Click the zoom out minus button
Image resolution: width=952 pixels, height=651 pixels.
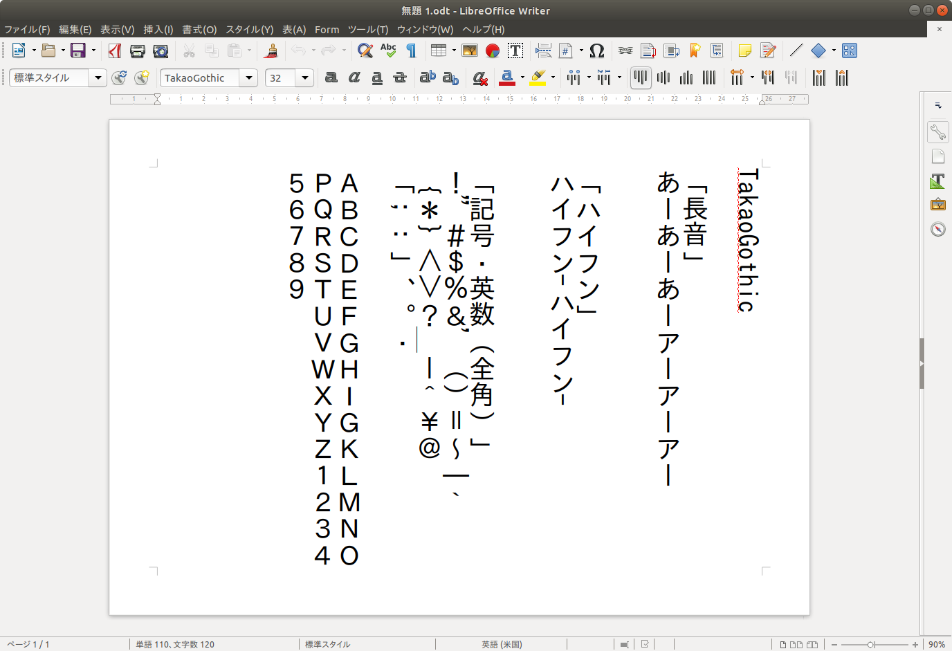(834, 644)
